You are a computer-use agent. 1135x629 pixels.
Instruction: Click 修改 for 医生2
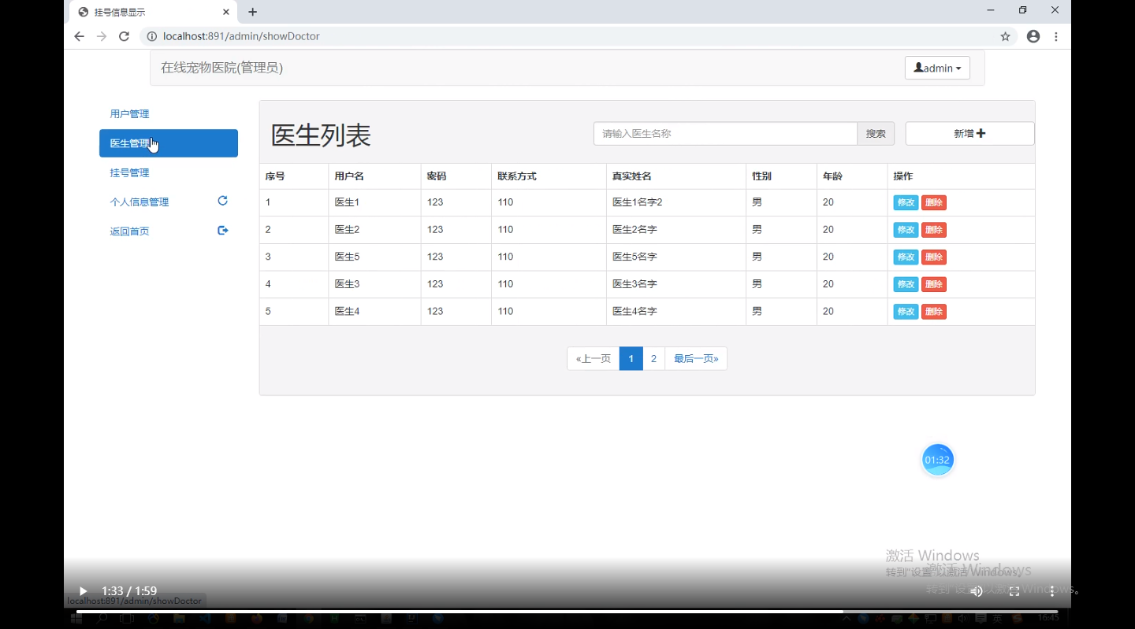click(x=906, y=230)
